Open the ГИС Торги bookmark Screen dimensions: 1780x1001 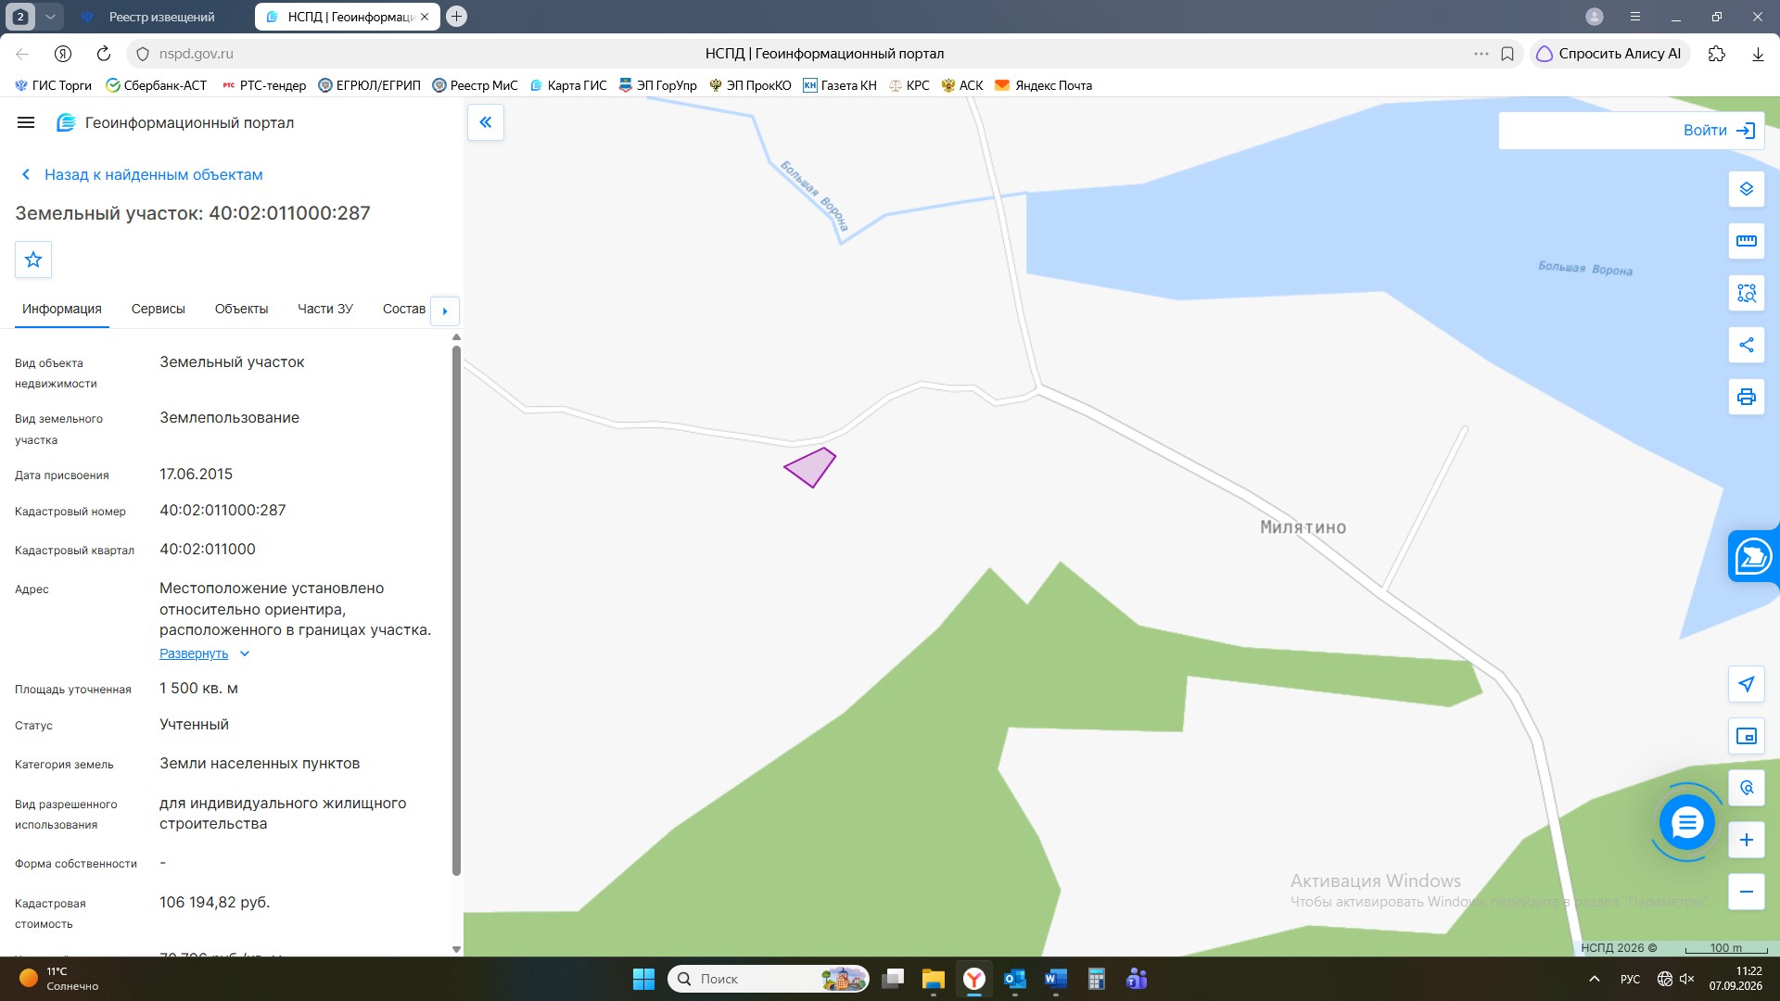pos(53,85)
